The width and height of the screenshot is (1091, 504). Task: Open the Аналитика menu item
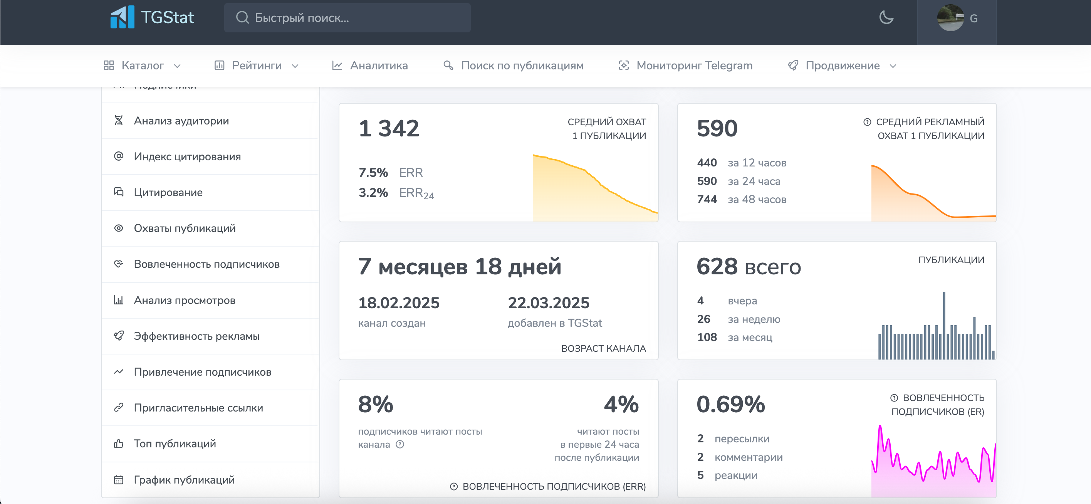pos(378,65)
